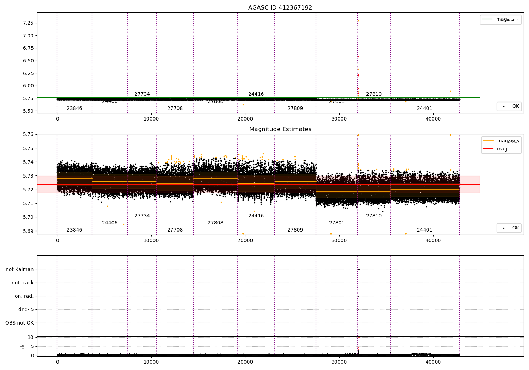Click the plot title AGASC ID 412367192
The width and height of the screenshot is (529, 370).
pyautogui.click(x=280, y=8)
